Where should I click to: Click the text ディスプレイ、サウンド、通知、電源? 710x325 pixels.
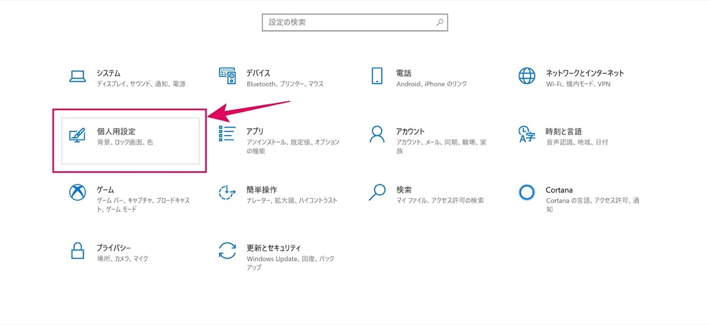pyautogui.click(x=141, y=84)
